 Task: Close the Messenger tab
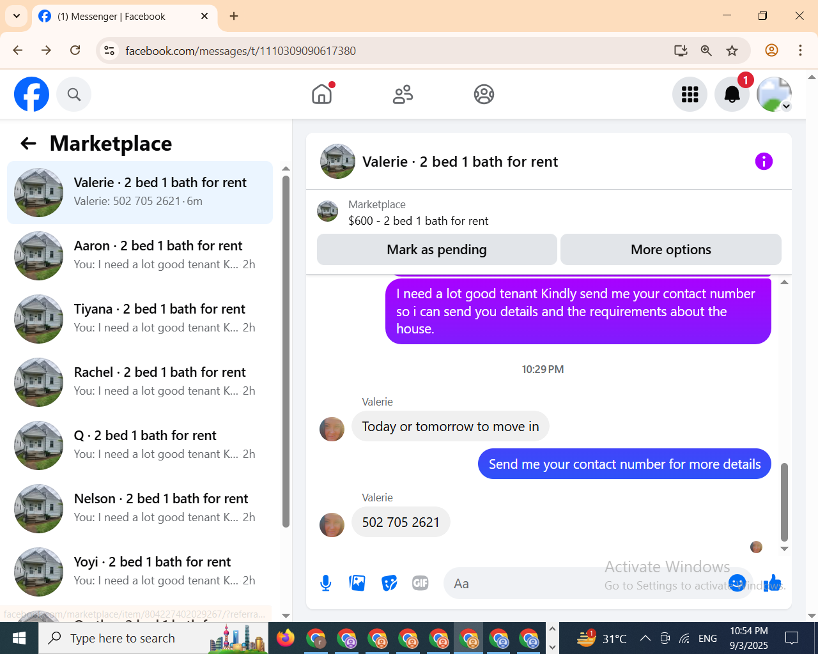pyautogui.click(x=204, y=16)
